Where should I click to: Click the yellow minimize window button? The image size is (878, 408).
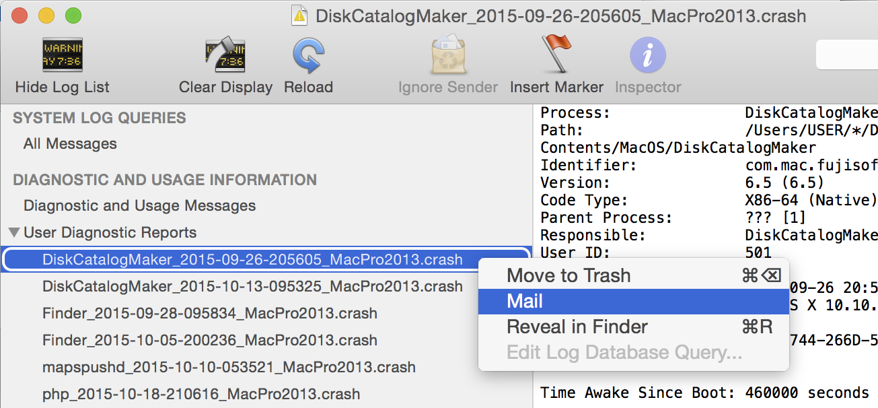click(46, 15)
